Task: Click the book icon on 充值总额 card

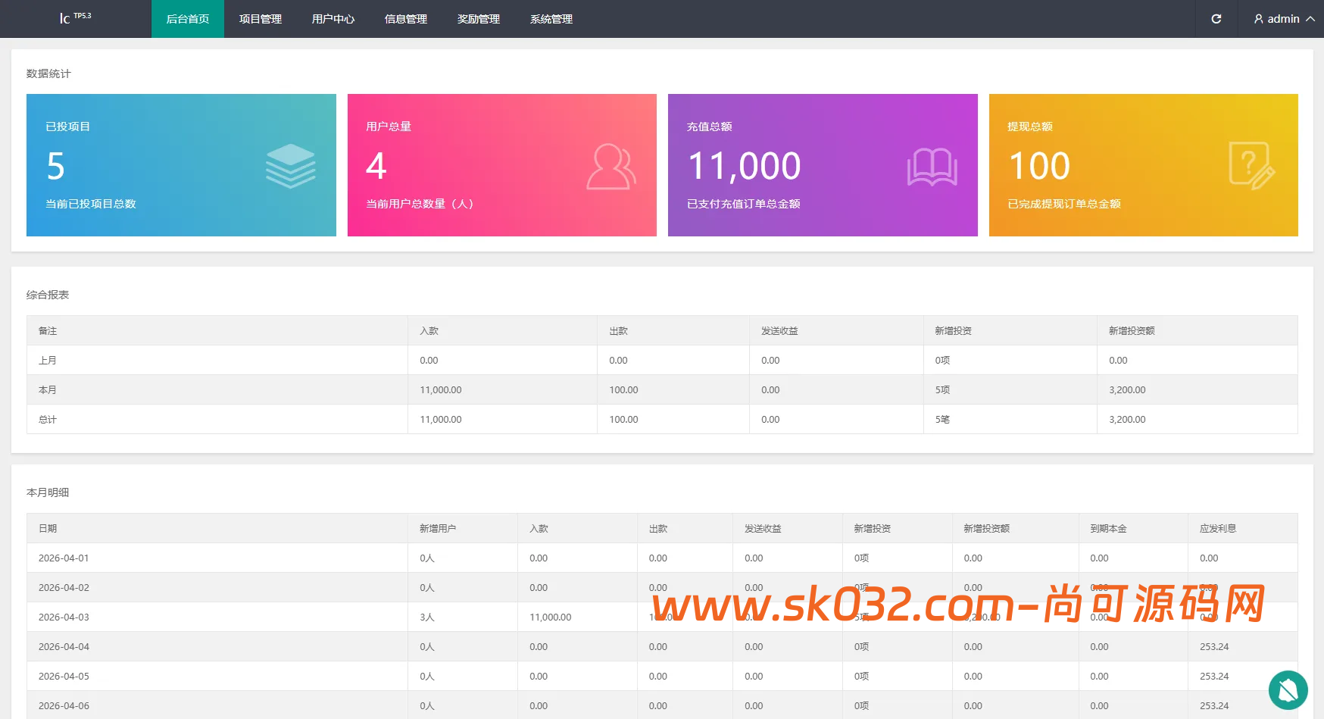Action: coord(932,167)
